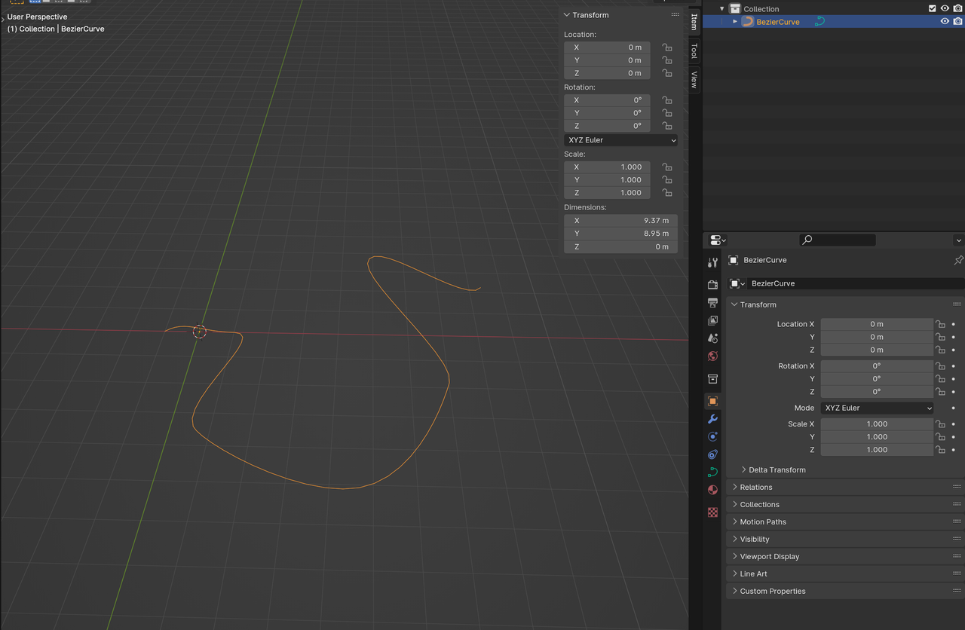965x630 pixels.
Task: Lock Scale Y in the sidebar Transform panel
Action: 666,180
